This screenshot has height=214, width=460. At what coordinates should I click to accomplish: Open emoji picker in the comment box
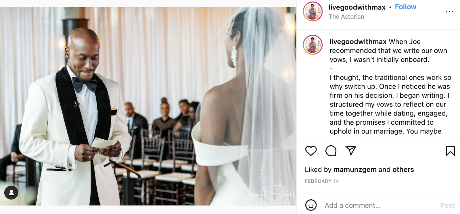(311, 205)
